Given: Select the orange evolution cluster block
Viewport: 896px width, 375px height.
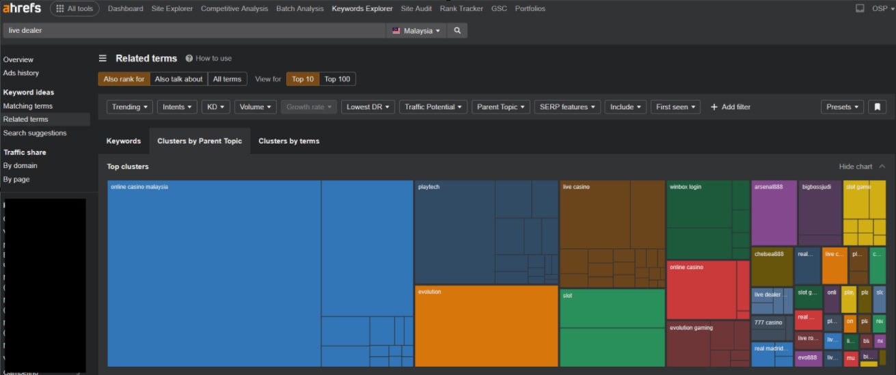Looking at the screenshot, I should tap(487, 326).
